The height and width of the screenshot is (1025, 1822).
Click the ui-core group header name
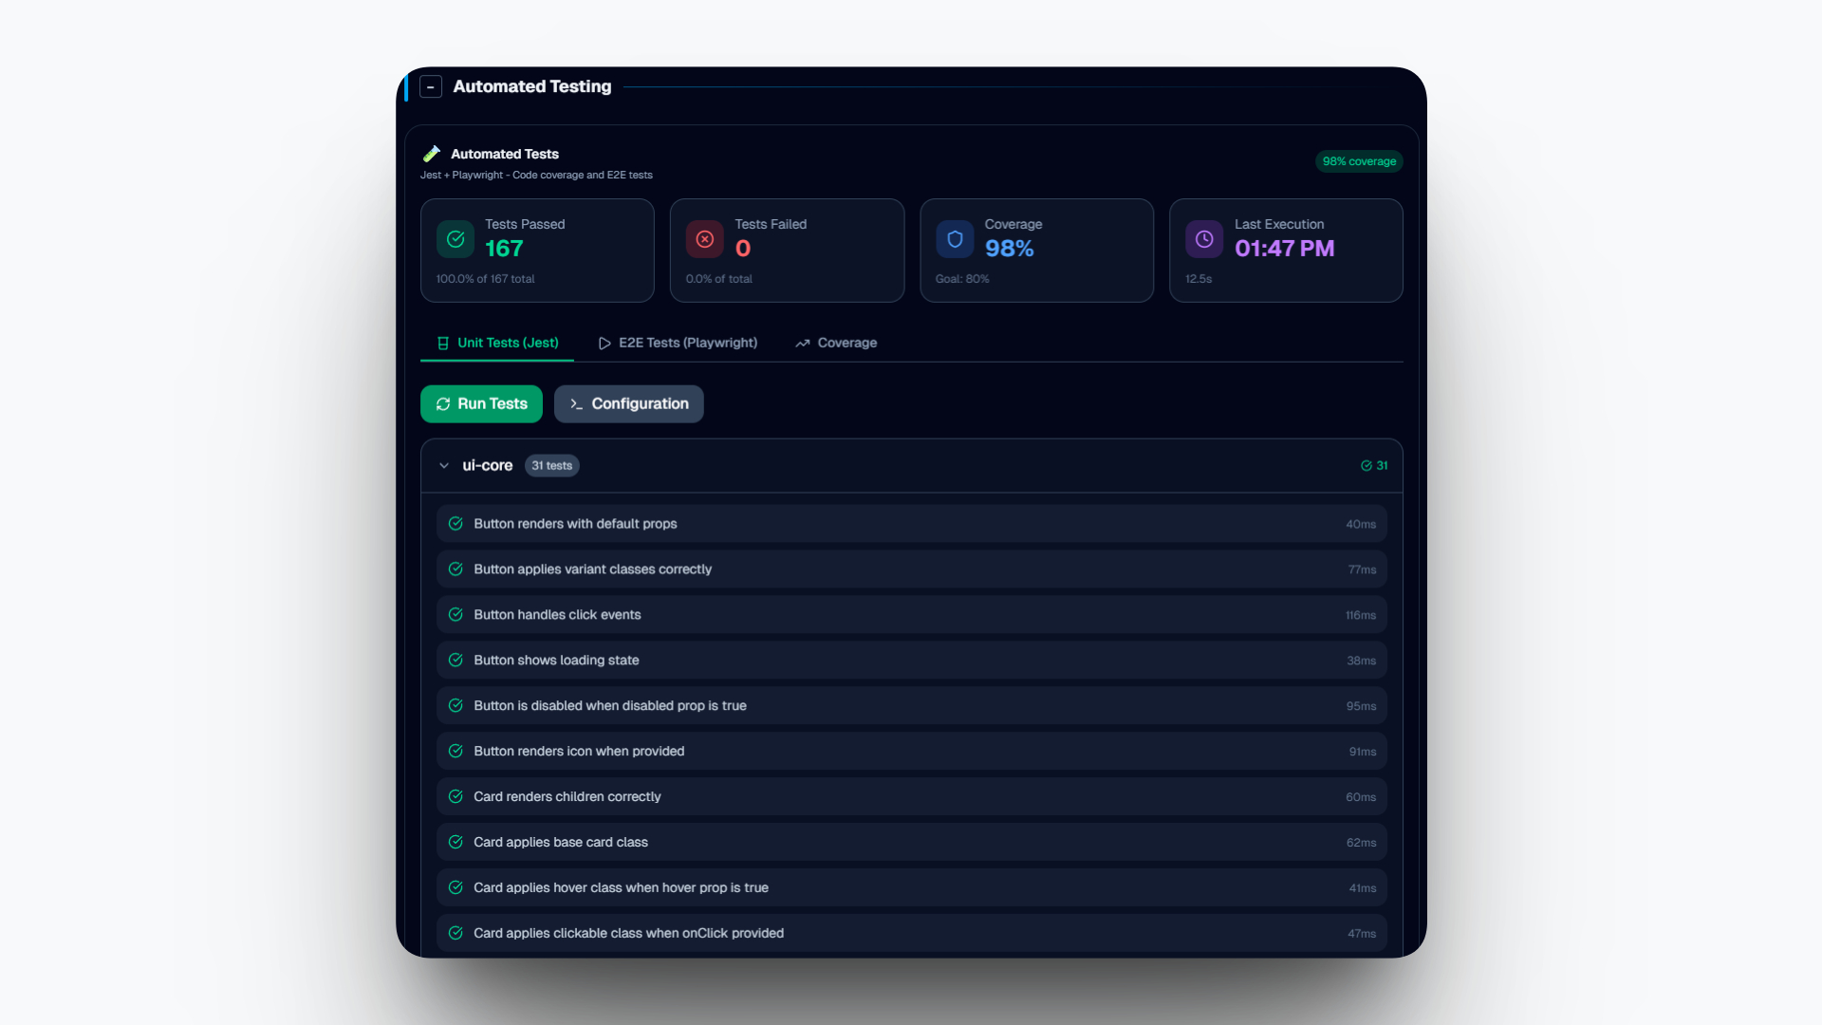(487, 466)
